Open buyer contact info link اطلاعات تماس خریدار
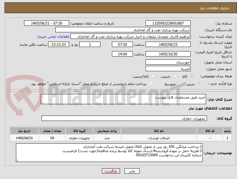Screen dimensions: 237x179 pos(53,37)
